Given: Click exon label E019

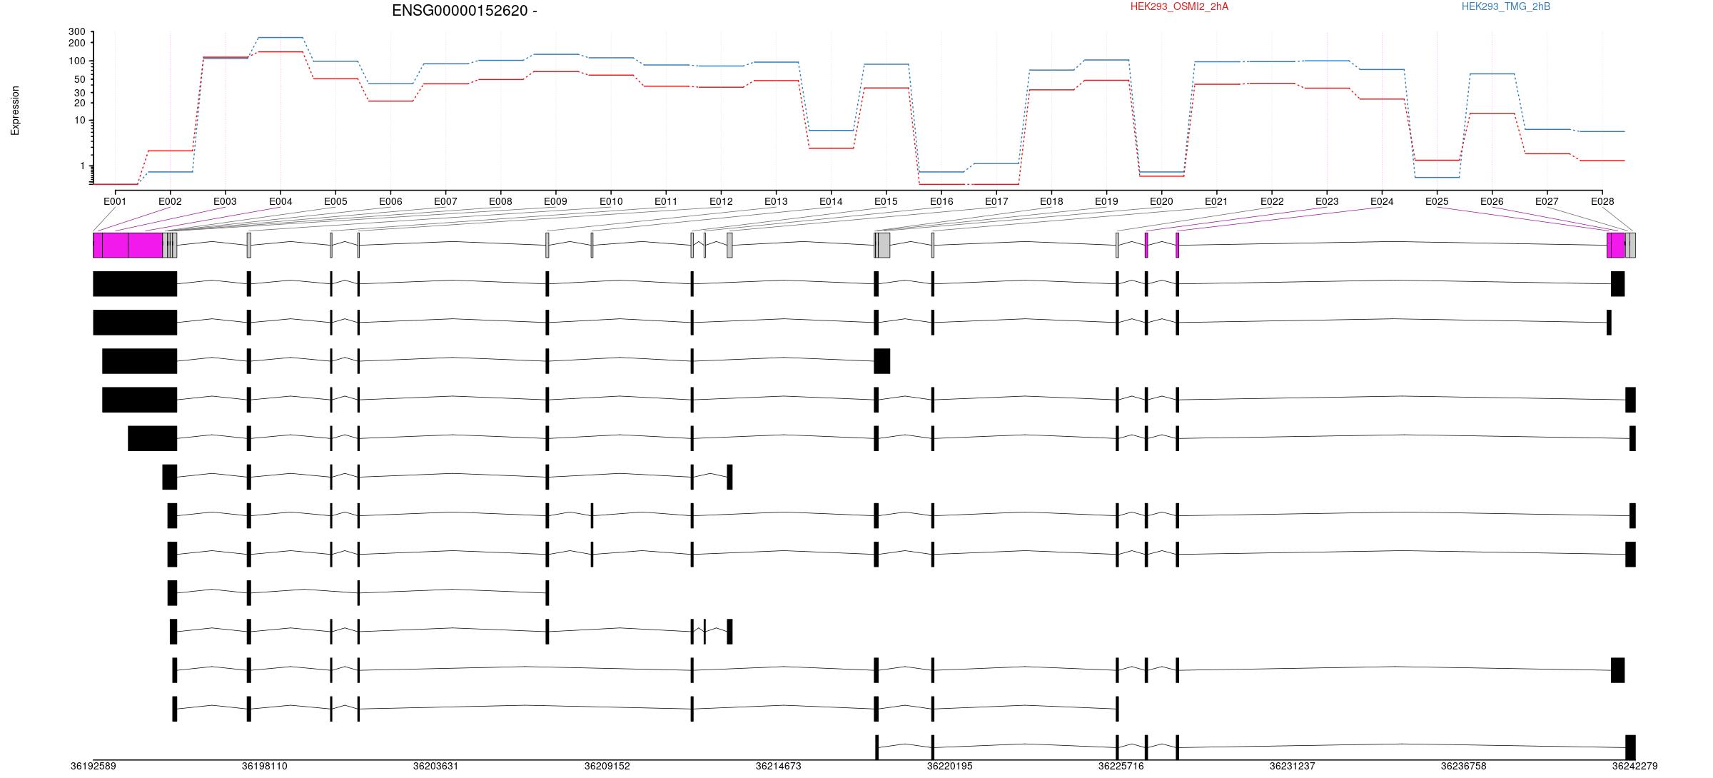Looking at the screenshot, I should (x=1106, y=201).
